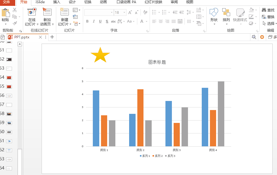The image size is (277, 175).
Task: Click Decrease Font Size icon
Action: coord(136,13)
